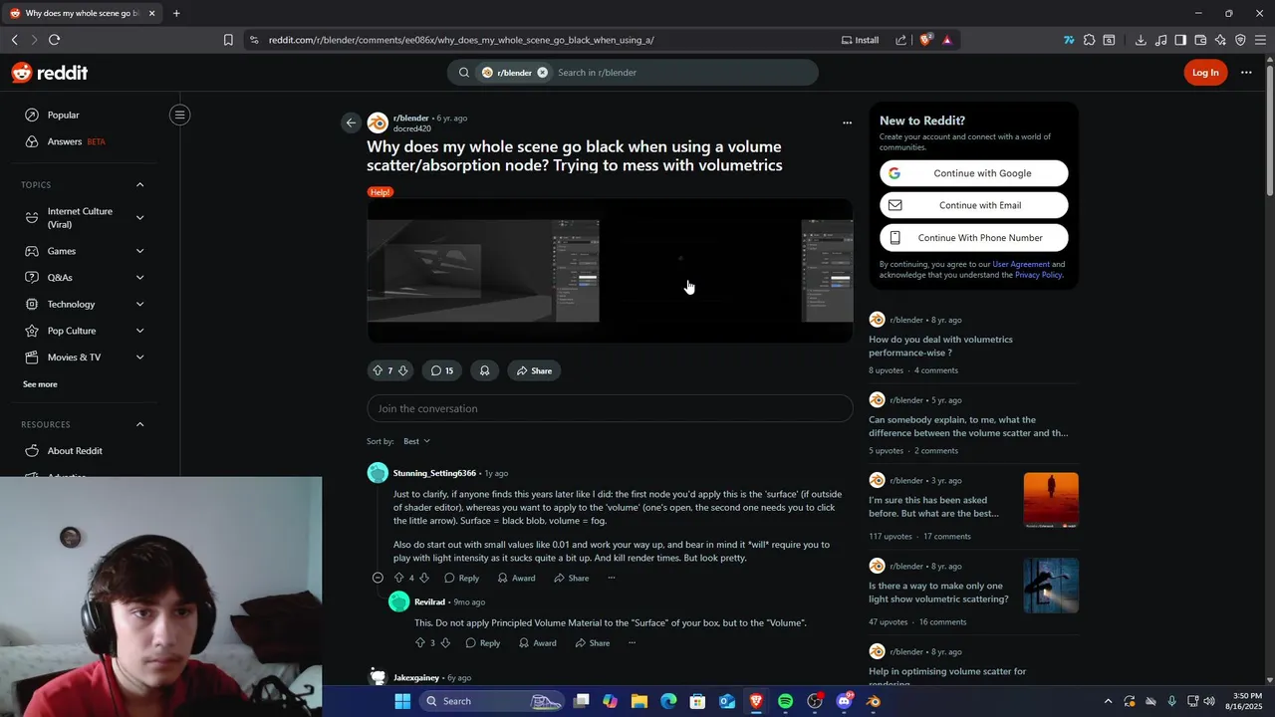This screenshot has height=717, width=1275.
Task: Open the Sort by Best dropdown
Action: pos(416,441)
